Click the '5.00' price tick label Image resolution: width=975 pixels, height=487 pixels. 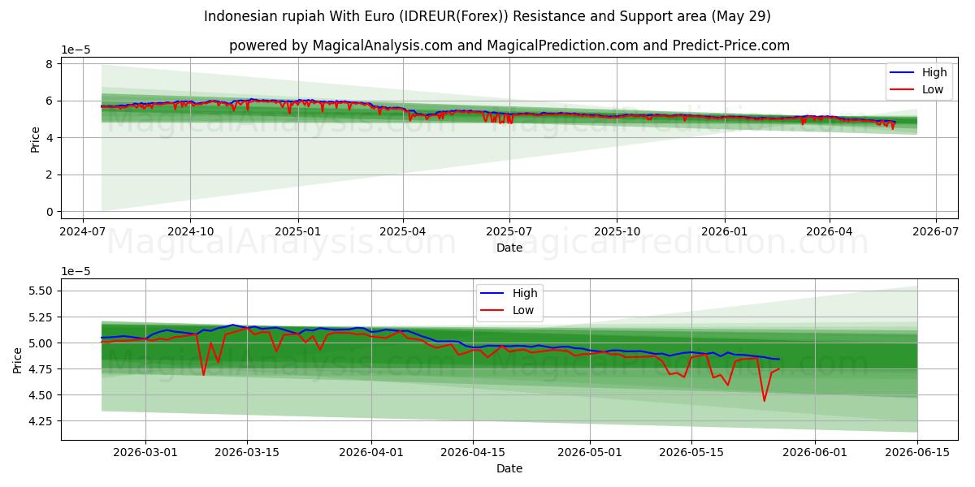(41, 343)
